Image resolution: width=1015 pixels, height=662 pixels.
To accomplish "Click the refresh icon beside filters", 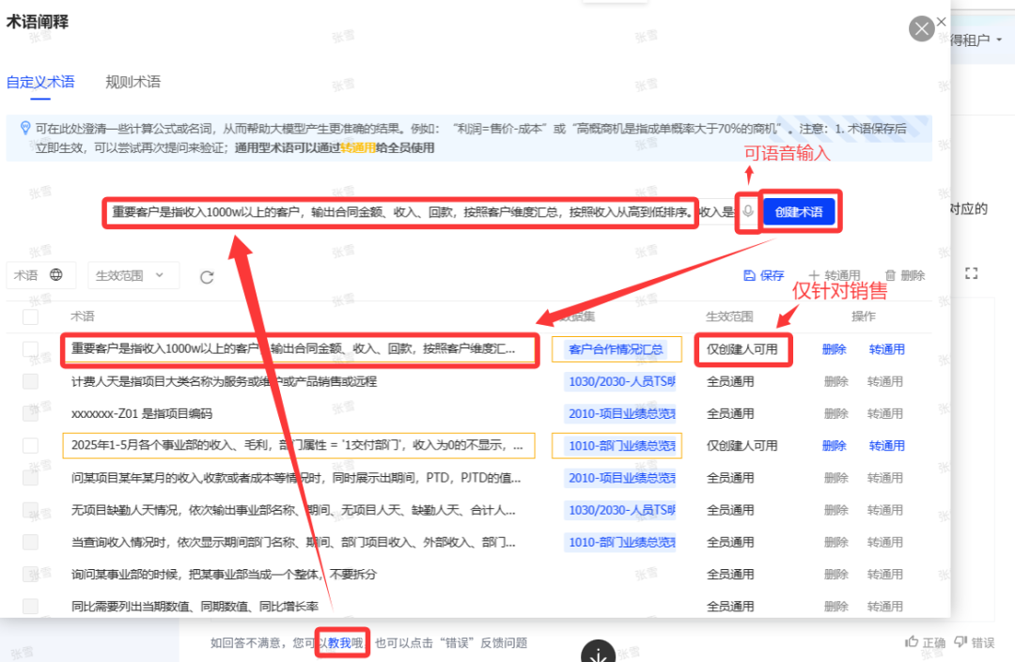I will 208,276.
